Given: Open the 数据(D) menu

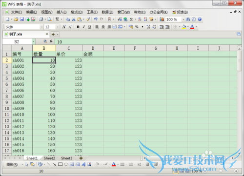Looking at the screenshot, I should [x=107, y=12].
